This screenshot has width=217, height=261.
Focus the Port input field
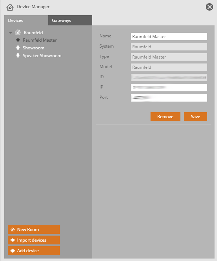(168, 97)
